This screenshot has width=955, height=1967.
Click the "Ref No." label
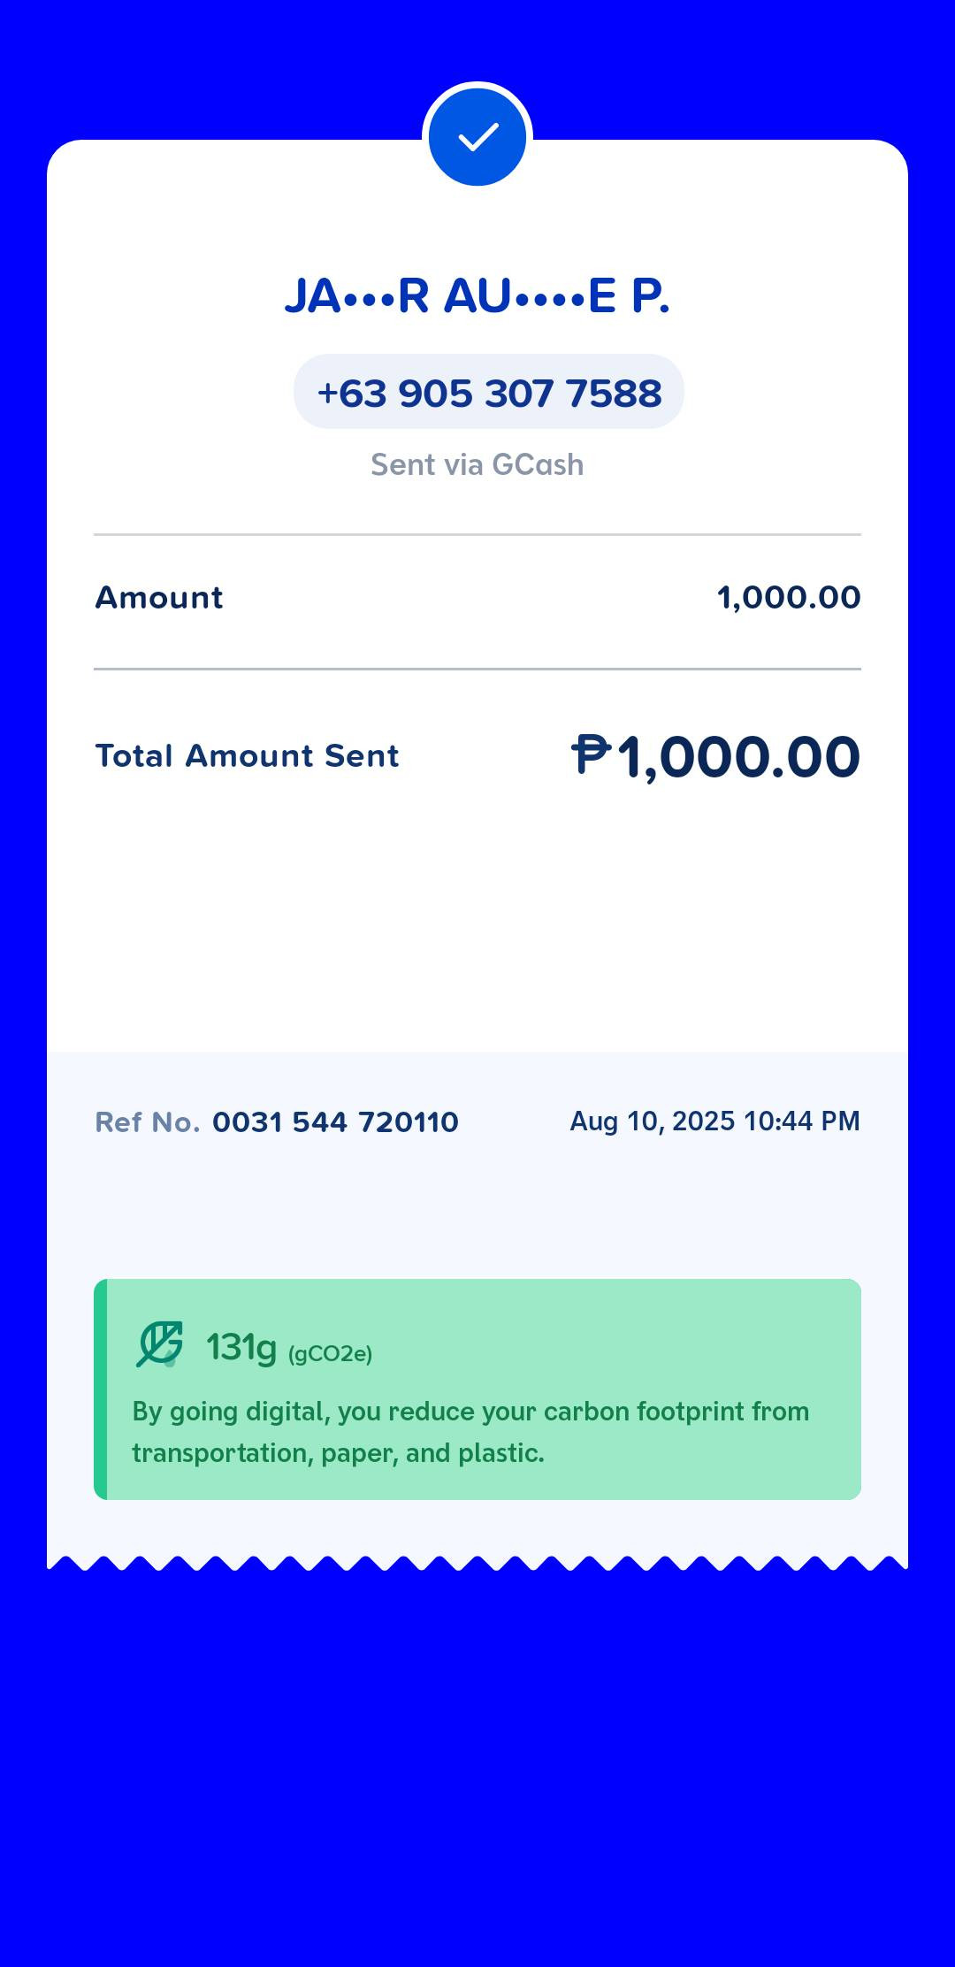147,1122
